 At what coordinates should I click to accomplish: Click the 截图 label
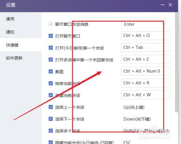59,72
